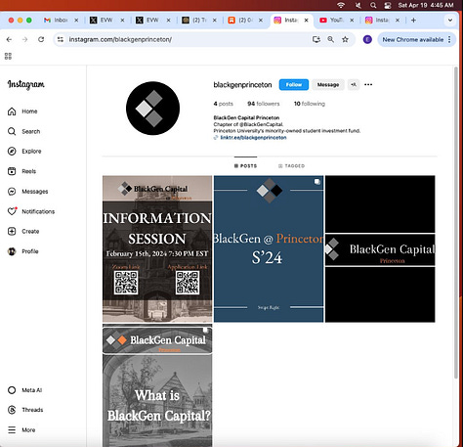Expand the tab search dropdown
Image resolution: width=463 pixels, height=447 pixels.
click(x=450, y=21)
